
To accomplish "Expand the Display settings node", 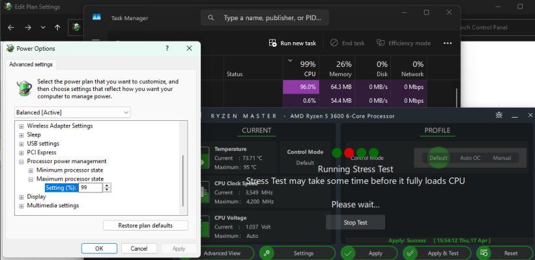I will coord(22,197).
